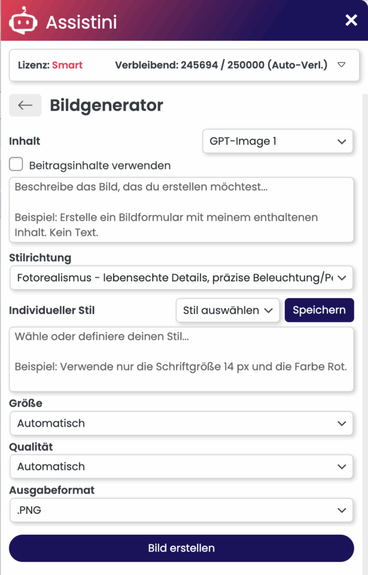This screenshot has height=575, width=368.
Task: Close the Assistini panel
Action: click(x=351, y=21)
